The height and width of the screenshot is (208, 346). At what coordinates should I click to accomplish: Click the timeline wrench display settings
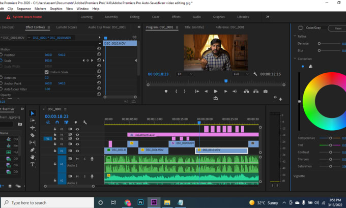pos(85,123)
